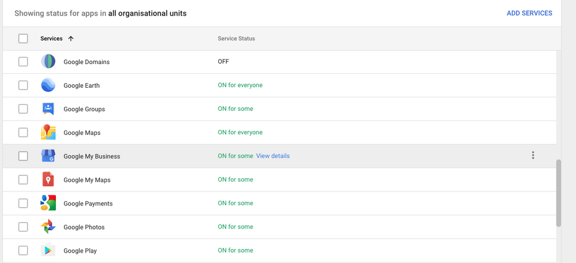
Task: Select the Google Payments service name
Action: [88, 204]
